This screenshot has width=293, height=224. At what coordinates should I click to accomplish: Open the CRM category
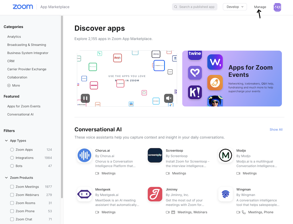tap(11, 61)
